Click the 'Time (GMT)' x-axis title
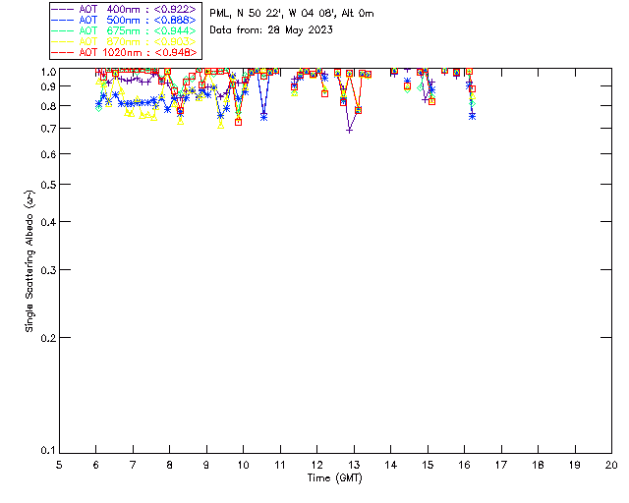The width and height of the screenshot is (629, 503). (334, 478)
